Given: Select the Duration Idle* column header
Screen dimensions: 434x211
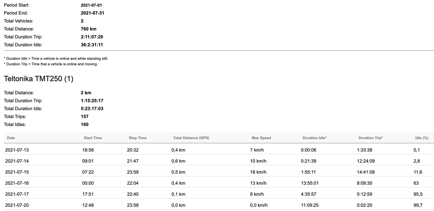Looking at the screenshot, I should (314, 138).
